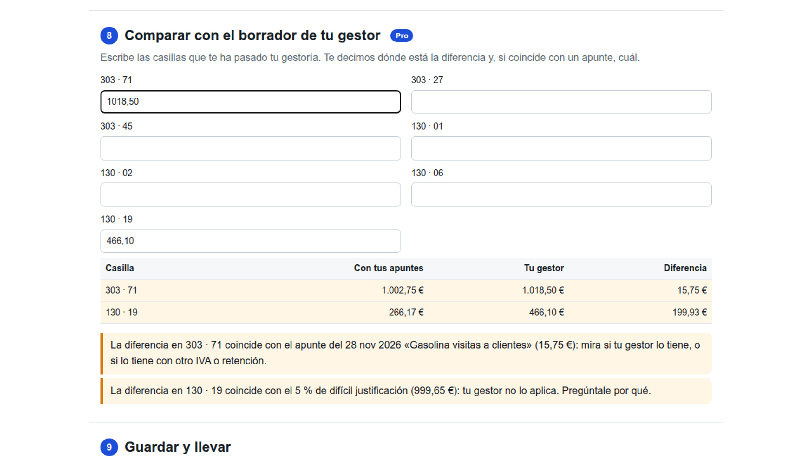Click the 'difícil justificación' notice about 130 · 19
The width and height of the screenshot is (812, 456).
tap(406, 391)
